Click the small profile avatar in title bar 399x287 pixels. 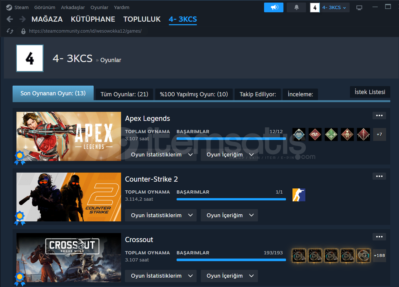pyautogui.click(x=315, y=7)
